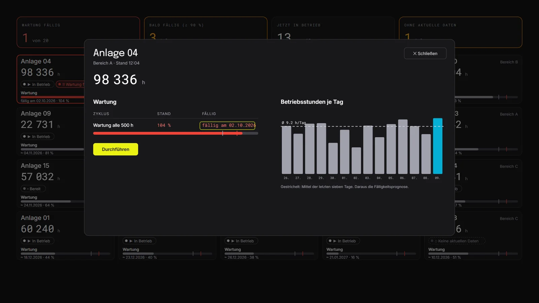Close the Anlage 04 detail dialog
The height and width of the screenshot is (303, 539).
pyautogui.click(x=425, y=54)
